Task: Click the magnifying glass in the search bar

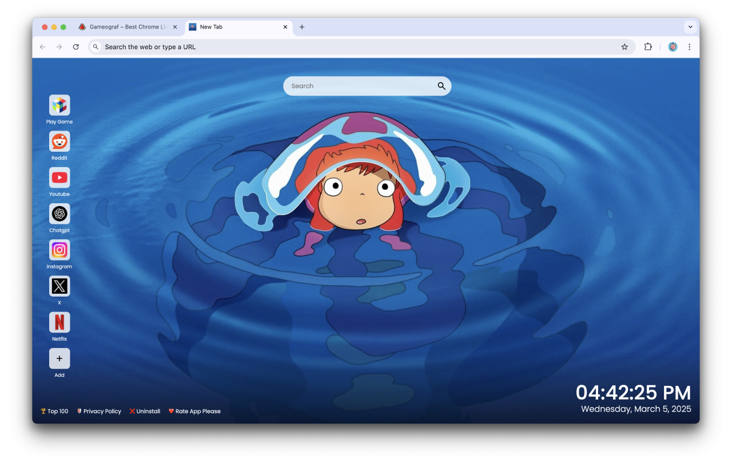Action: point(441,86)
